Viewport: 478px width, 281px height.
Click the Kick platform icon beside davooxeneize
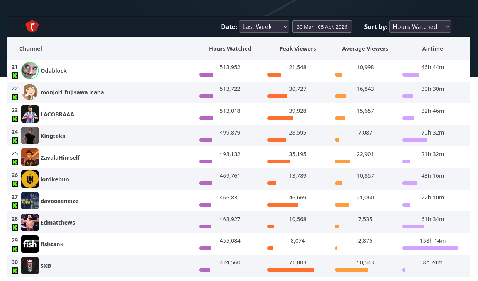point(15,205)
